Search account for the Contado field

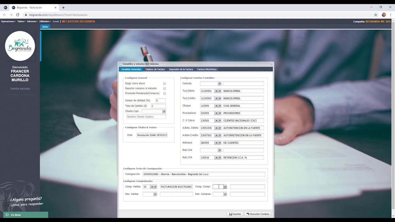click(x=220, y=84)
